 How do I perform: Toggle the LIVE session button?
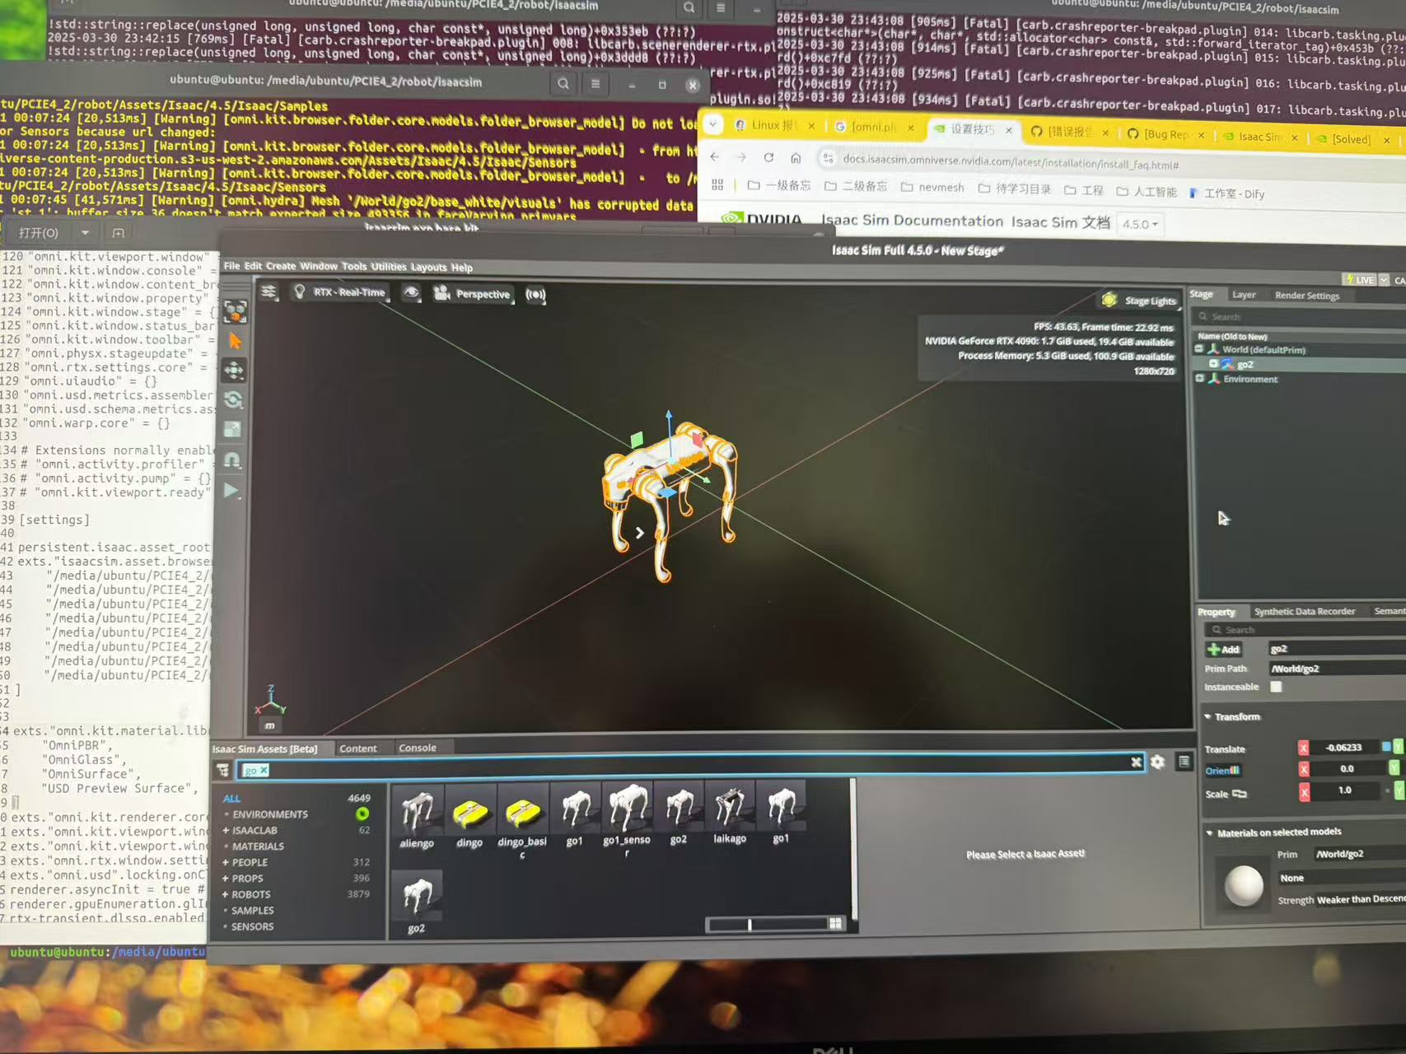(1359, 280)
